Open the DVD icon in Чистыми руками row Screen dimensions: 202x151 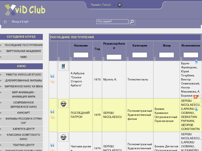(x=63, y=137)
